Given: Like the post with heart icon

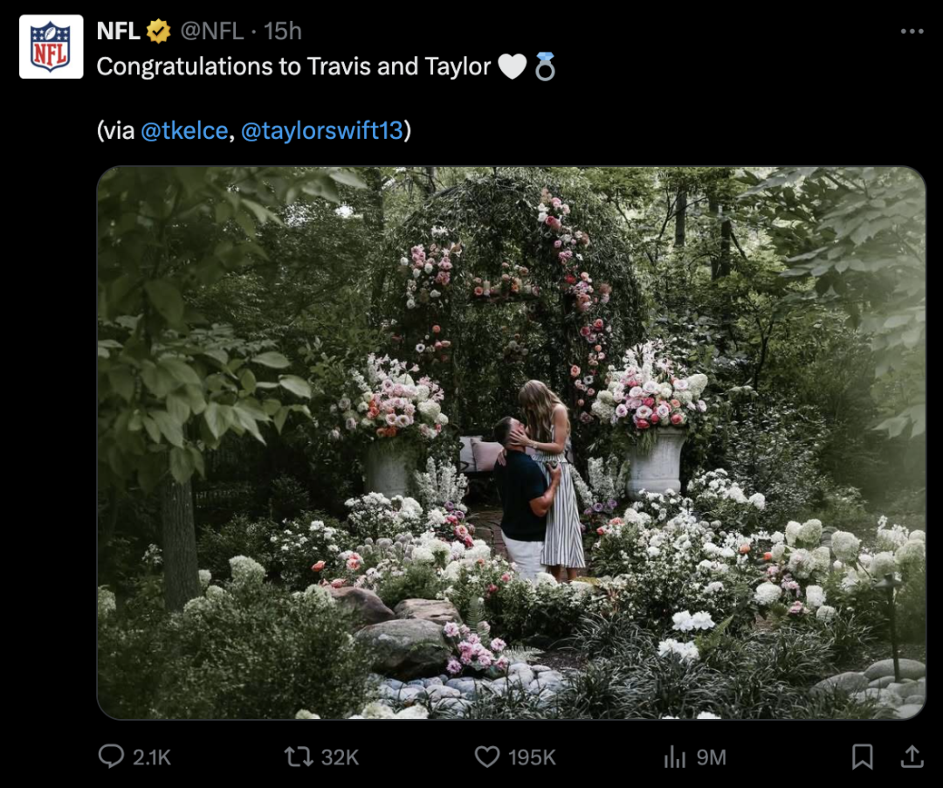Looking at the screenshot, I should click(487, 756).
